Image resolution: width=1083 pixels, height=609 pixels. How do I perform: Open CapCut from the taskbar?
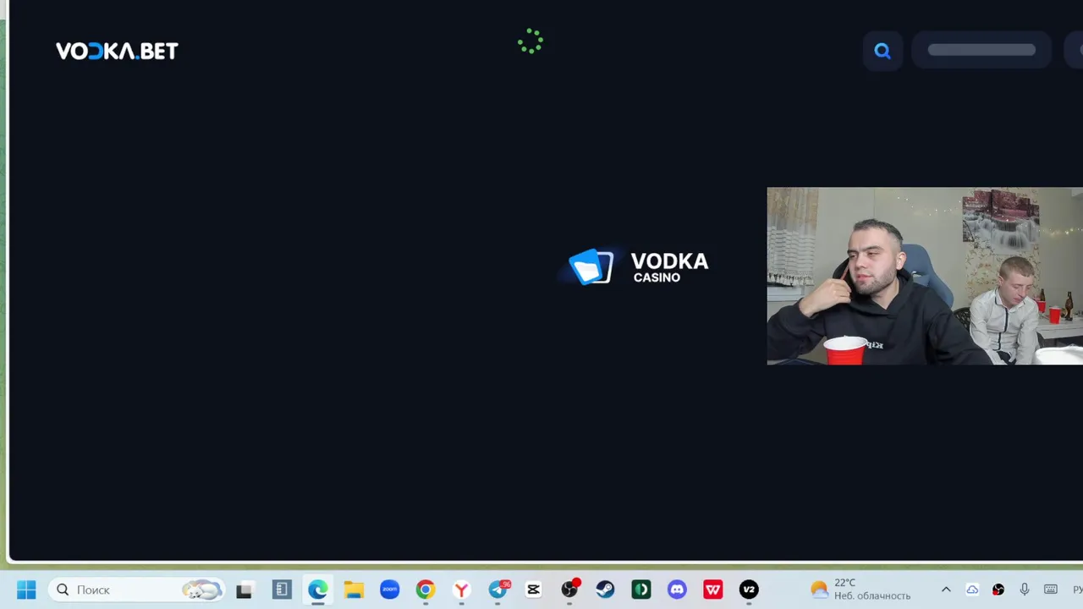pyautogui.click(x=533, y=590)
